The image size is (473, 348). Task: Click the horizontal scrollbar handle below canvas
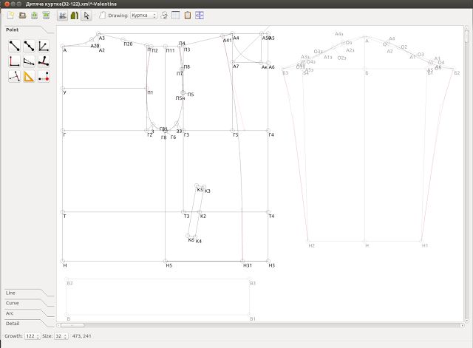72,325
